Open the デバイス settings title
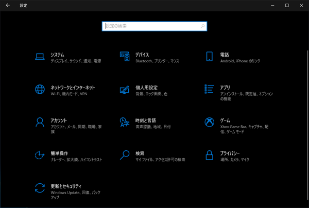309x208 pixels. tap(142, 55)
